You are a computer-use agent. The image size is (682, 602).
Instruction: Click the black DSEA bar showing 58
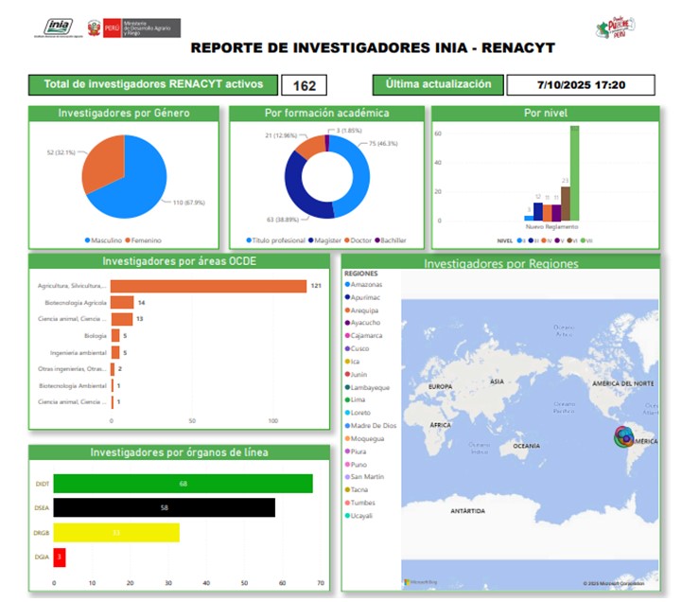(x=164, y=508)
